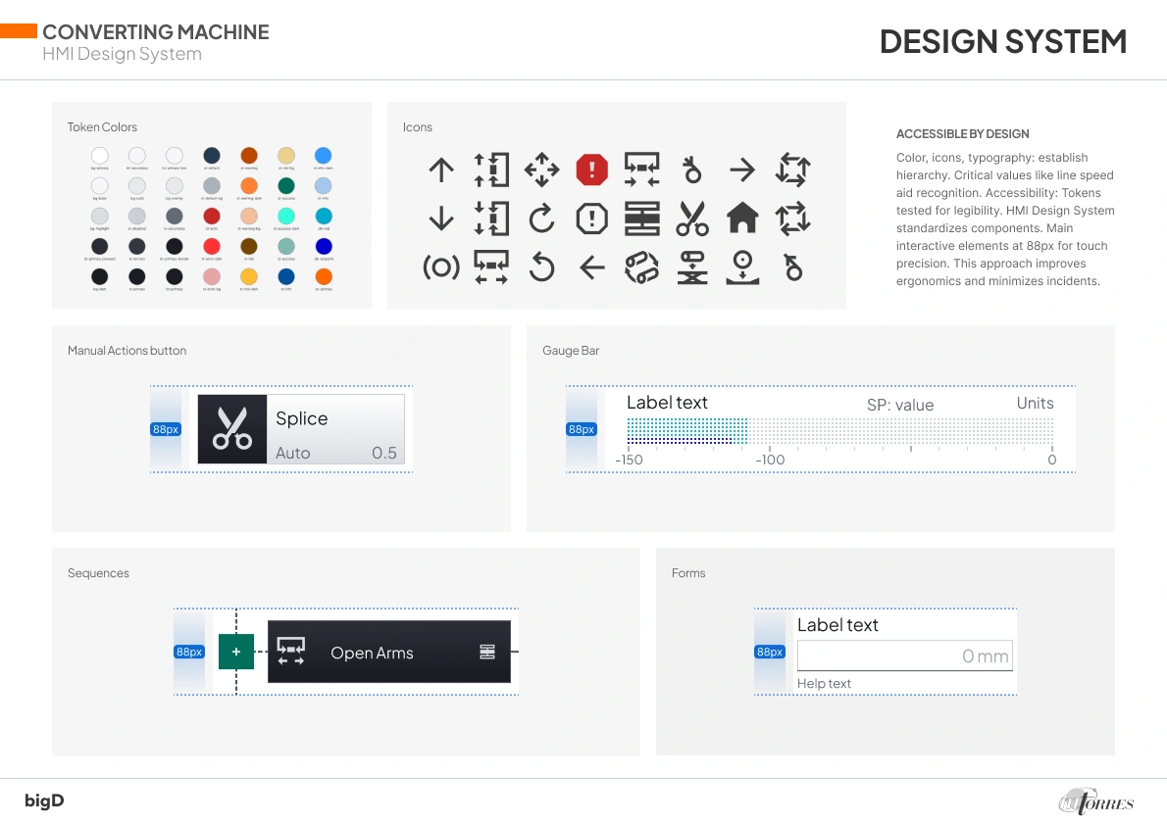Click the up arrow icon

tap(441, 170)
